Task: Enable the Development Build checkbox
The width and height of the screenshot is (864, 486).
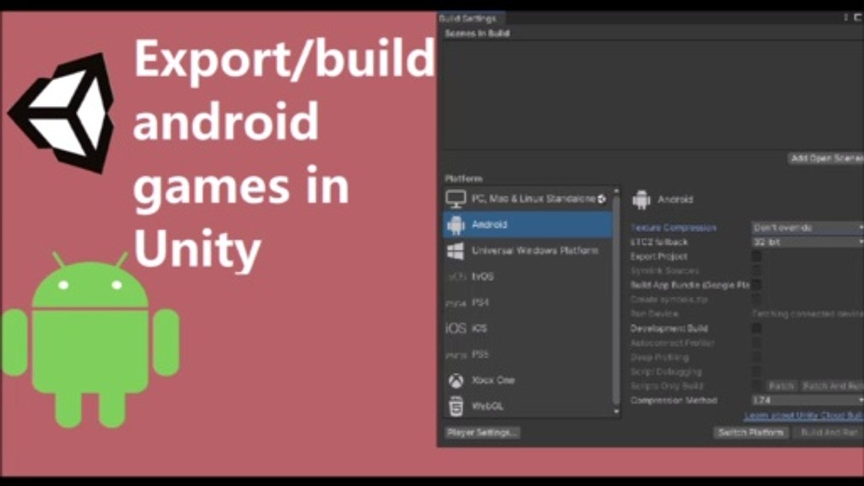Action: point(757,328)
